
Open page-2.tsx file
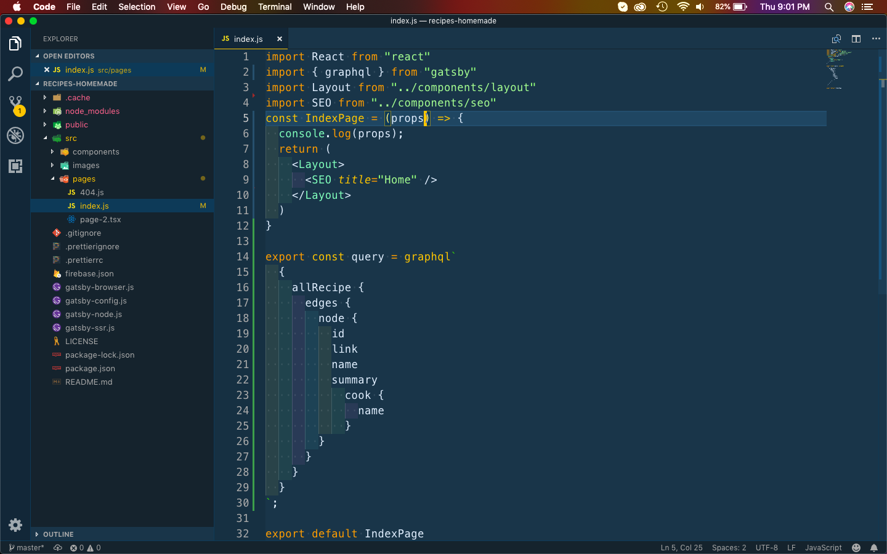(x=122, y=219)
